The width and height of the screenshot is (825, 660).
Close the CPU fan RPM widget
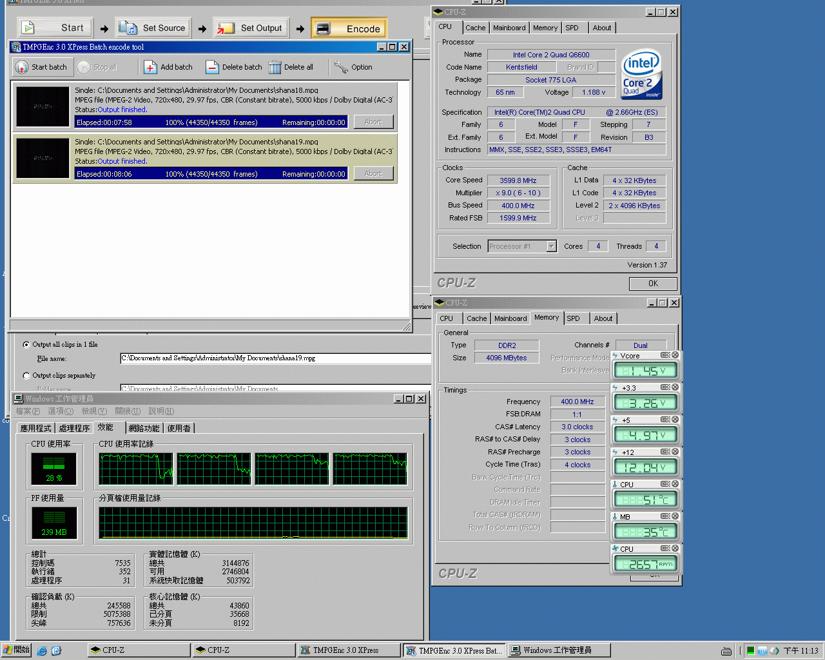[675, 548]
